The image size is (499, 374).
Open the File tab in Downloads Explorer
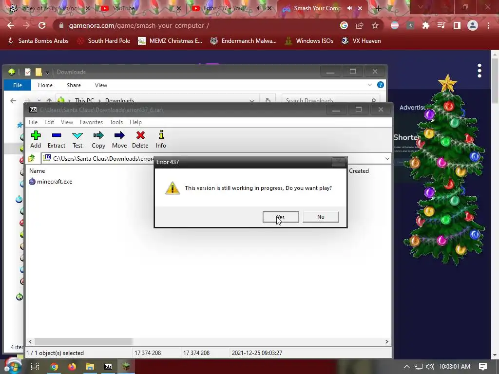[x=18, y=85]
